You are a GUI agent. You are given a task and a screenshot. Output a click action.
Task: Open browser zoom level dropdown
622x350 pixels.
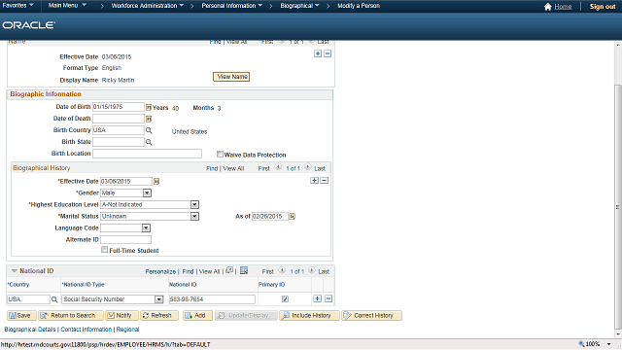pyautogui.click(x=609, y=344)
